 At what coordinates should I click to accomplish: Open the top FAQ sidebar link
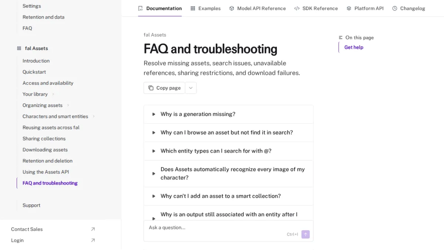(27, 28)
